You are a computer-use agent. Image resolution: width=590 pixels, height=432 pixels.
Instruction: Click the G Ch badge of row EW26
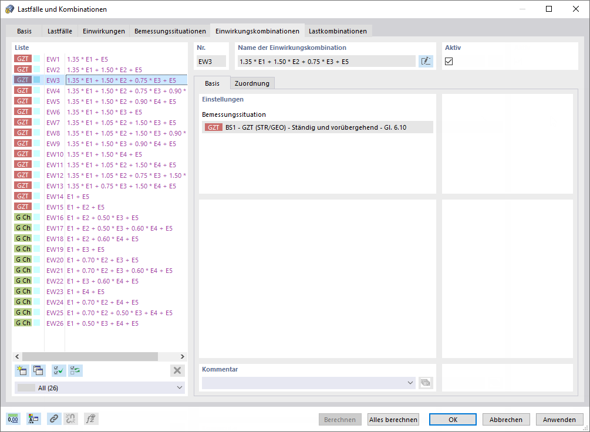(x=22, y=323)
